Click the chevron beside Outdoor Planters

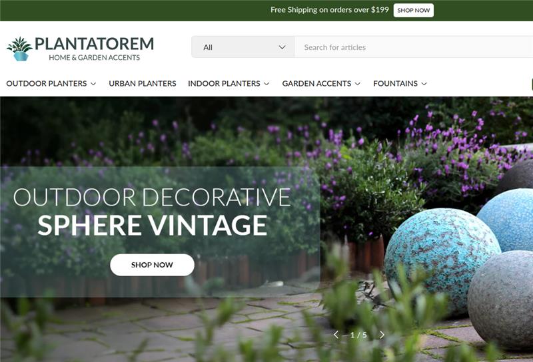(x=93, y=84)
